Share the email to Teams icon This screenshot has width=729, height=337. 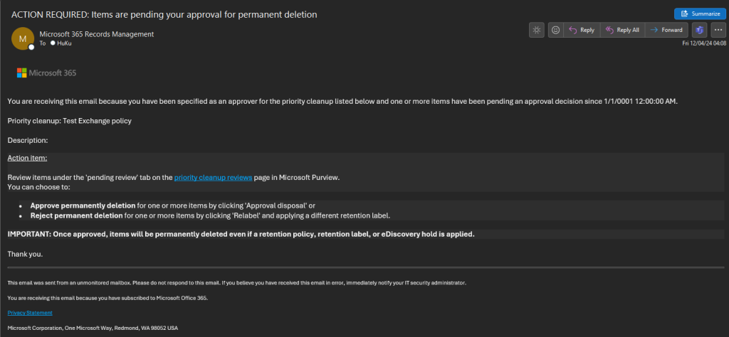point(700,30)
